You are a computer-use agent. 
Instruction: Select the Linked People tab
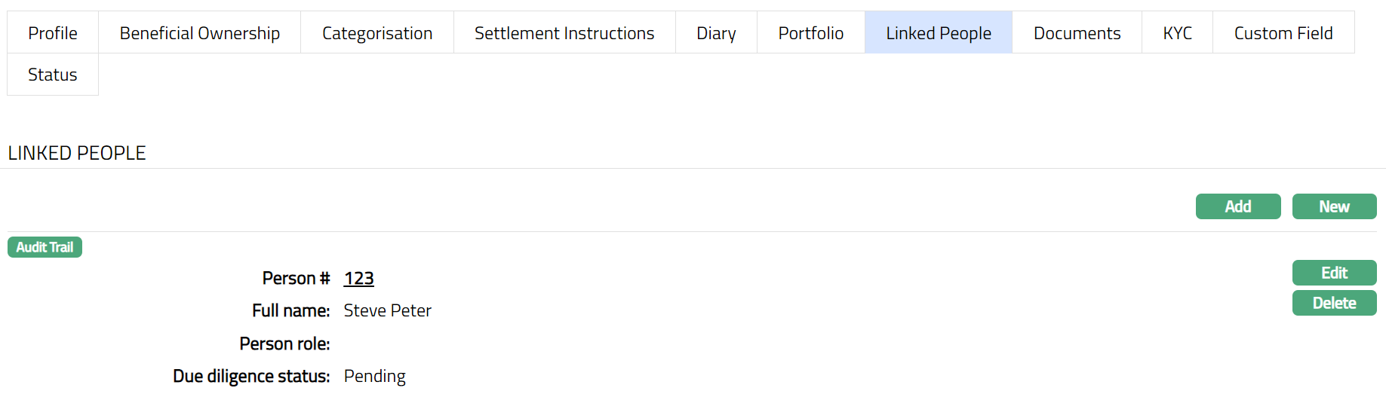939,33
